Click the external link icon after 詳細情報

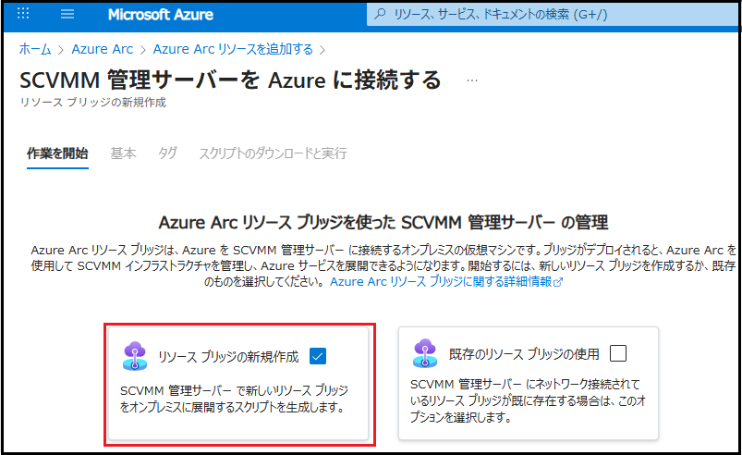tap(557, 282)
